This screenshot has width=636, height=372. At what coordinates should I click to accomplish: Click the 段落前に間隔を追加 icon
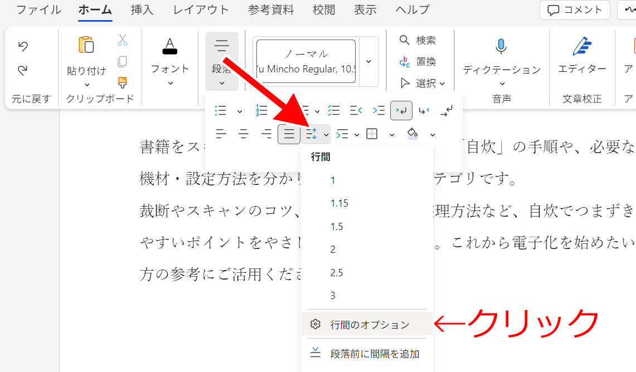(x=315, y=353)
